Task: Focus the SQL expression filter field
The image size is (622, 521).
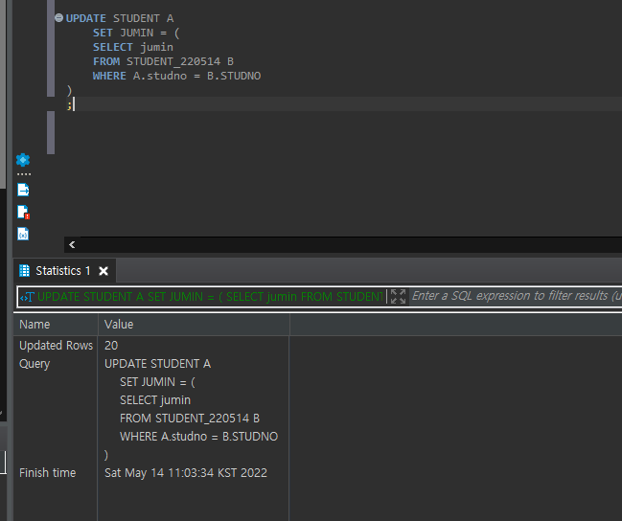Action: [x=516, y=296]
